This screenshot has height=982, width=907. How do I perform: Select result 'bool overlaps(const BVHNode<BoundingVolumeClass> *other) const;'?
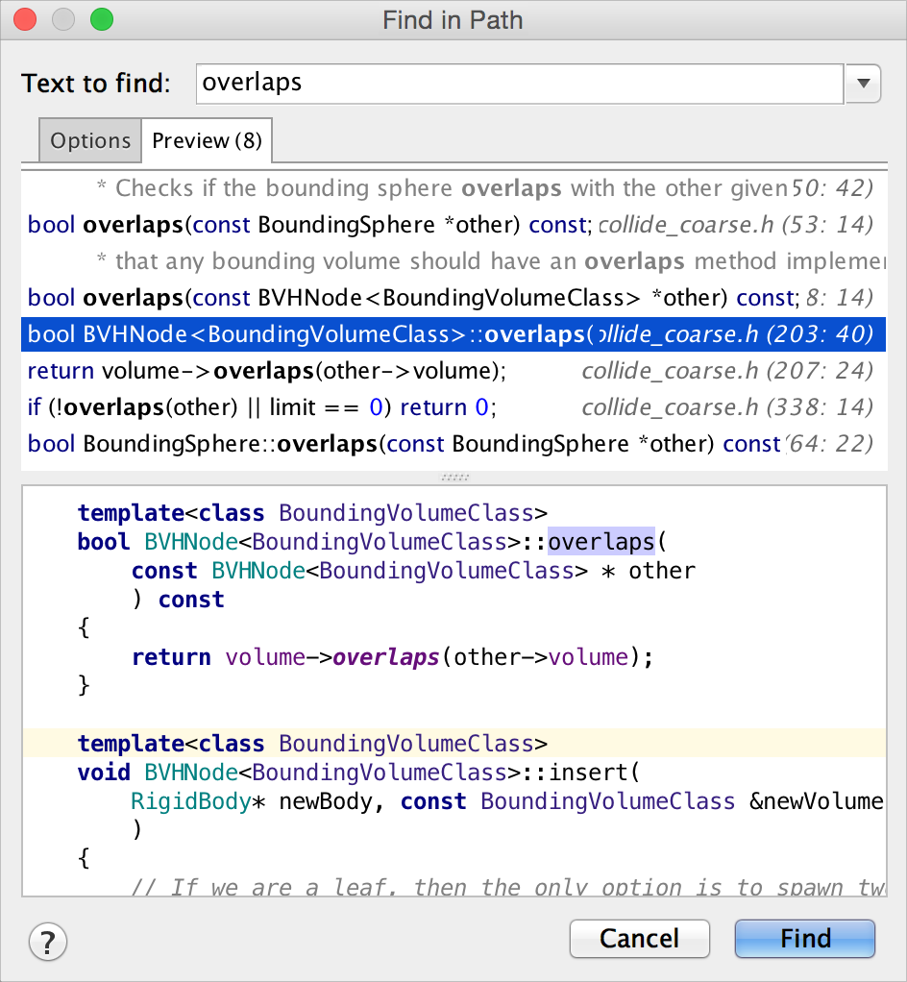coord(454,298)
